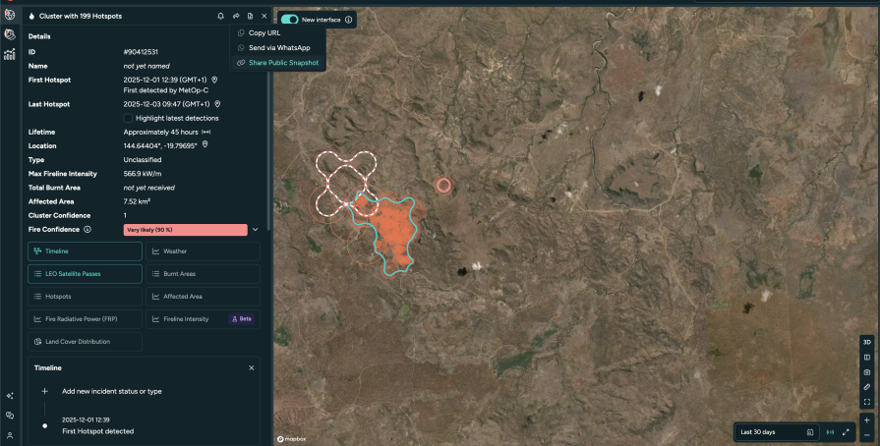880x446 pixels.
Task: Collapse the Timeline section with its X
Action: click(252, 367)
